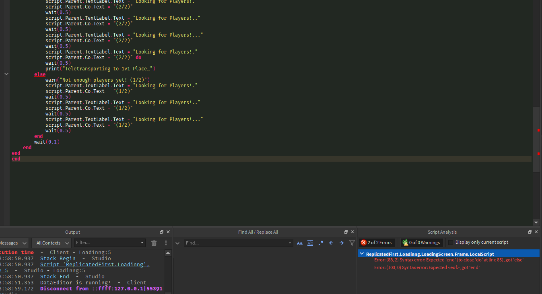Float the Output panel using undock icon
Image resolution: width=542 pixels, height=294 pixels.
[162, 232]
